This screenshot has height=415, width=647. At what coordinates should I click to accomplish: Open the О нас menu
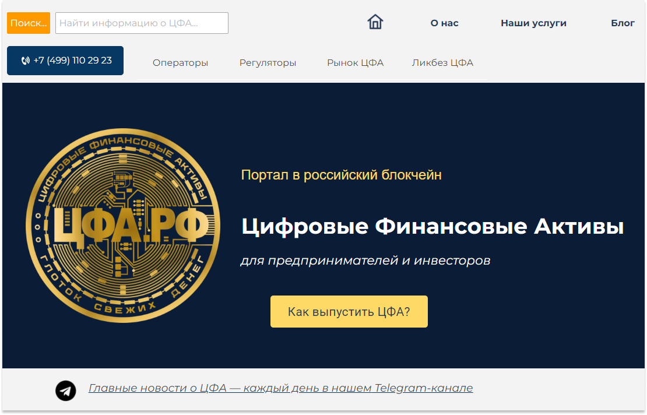click(x=444, y=23)
